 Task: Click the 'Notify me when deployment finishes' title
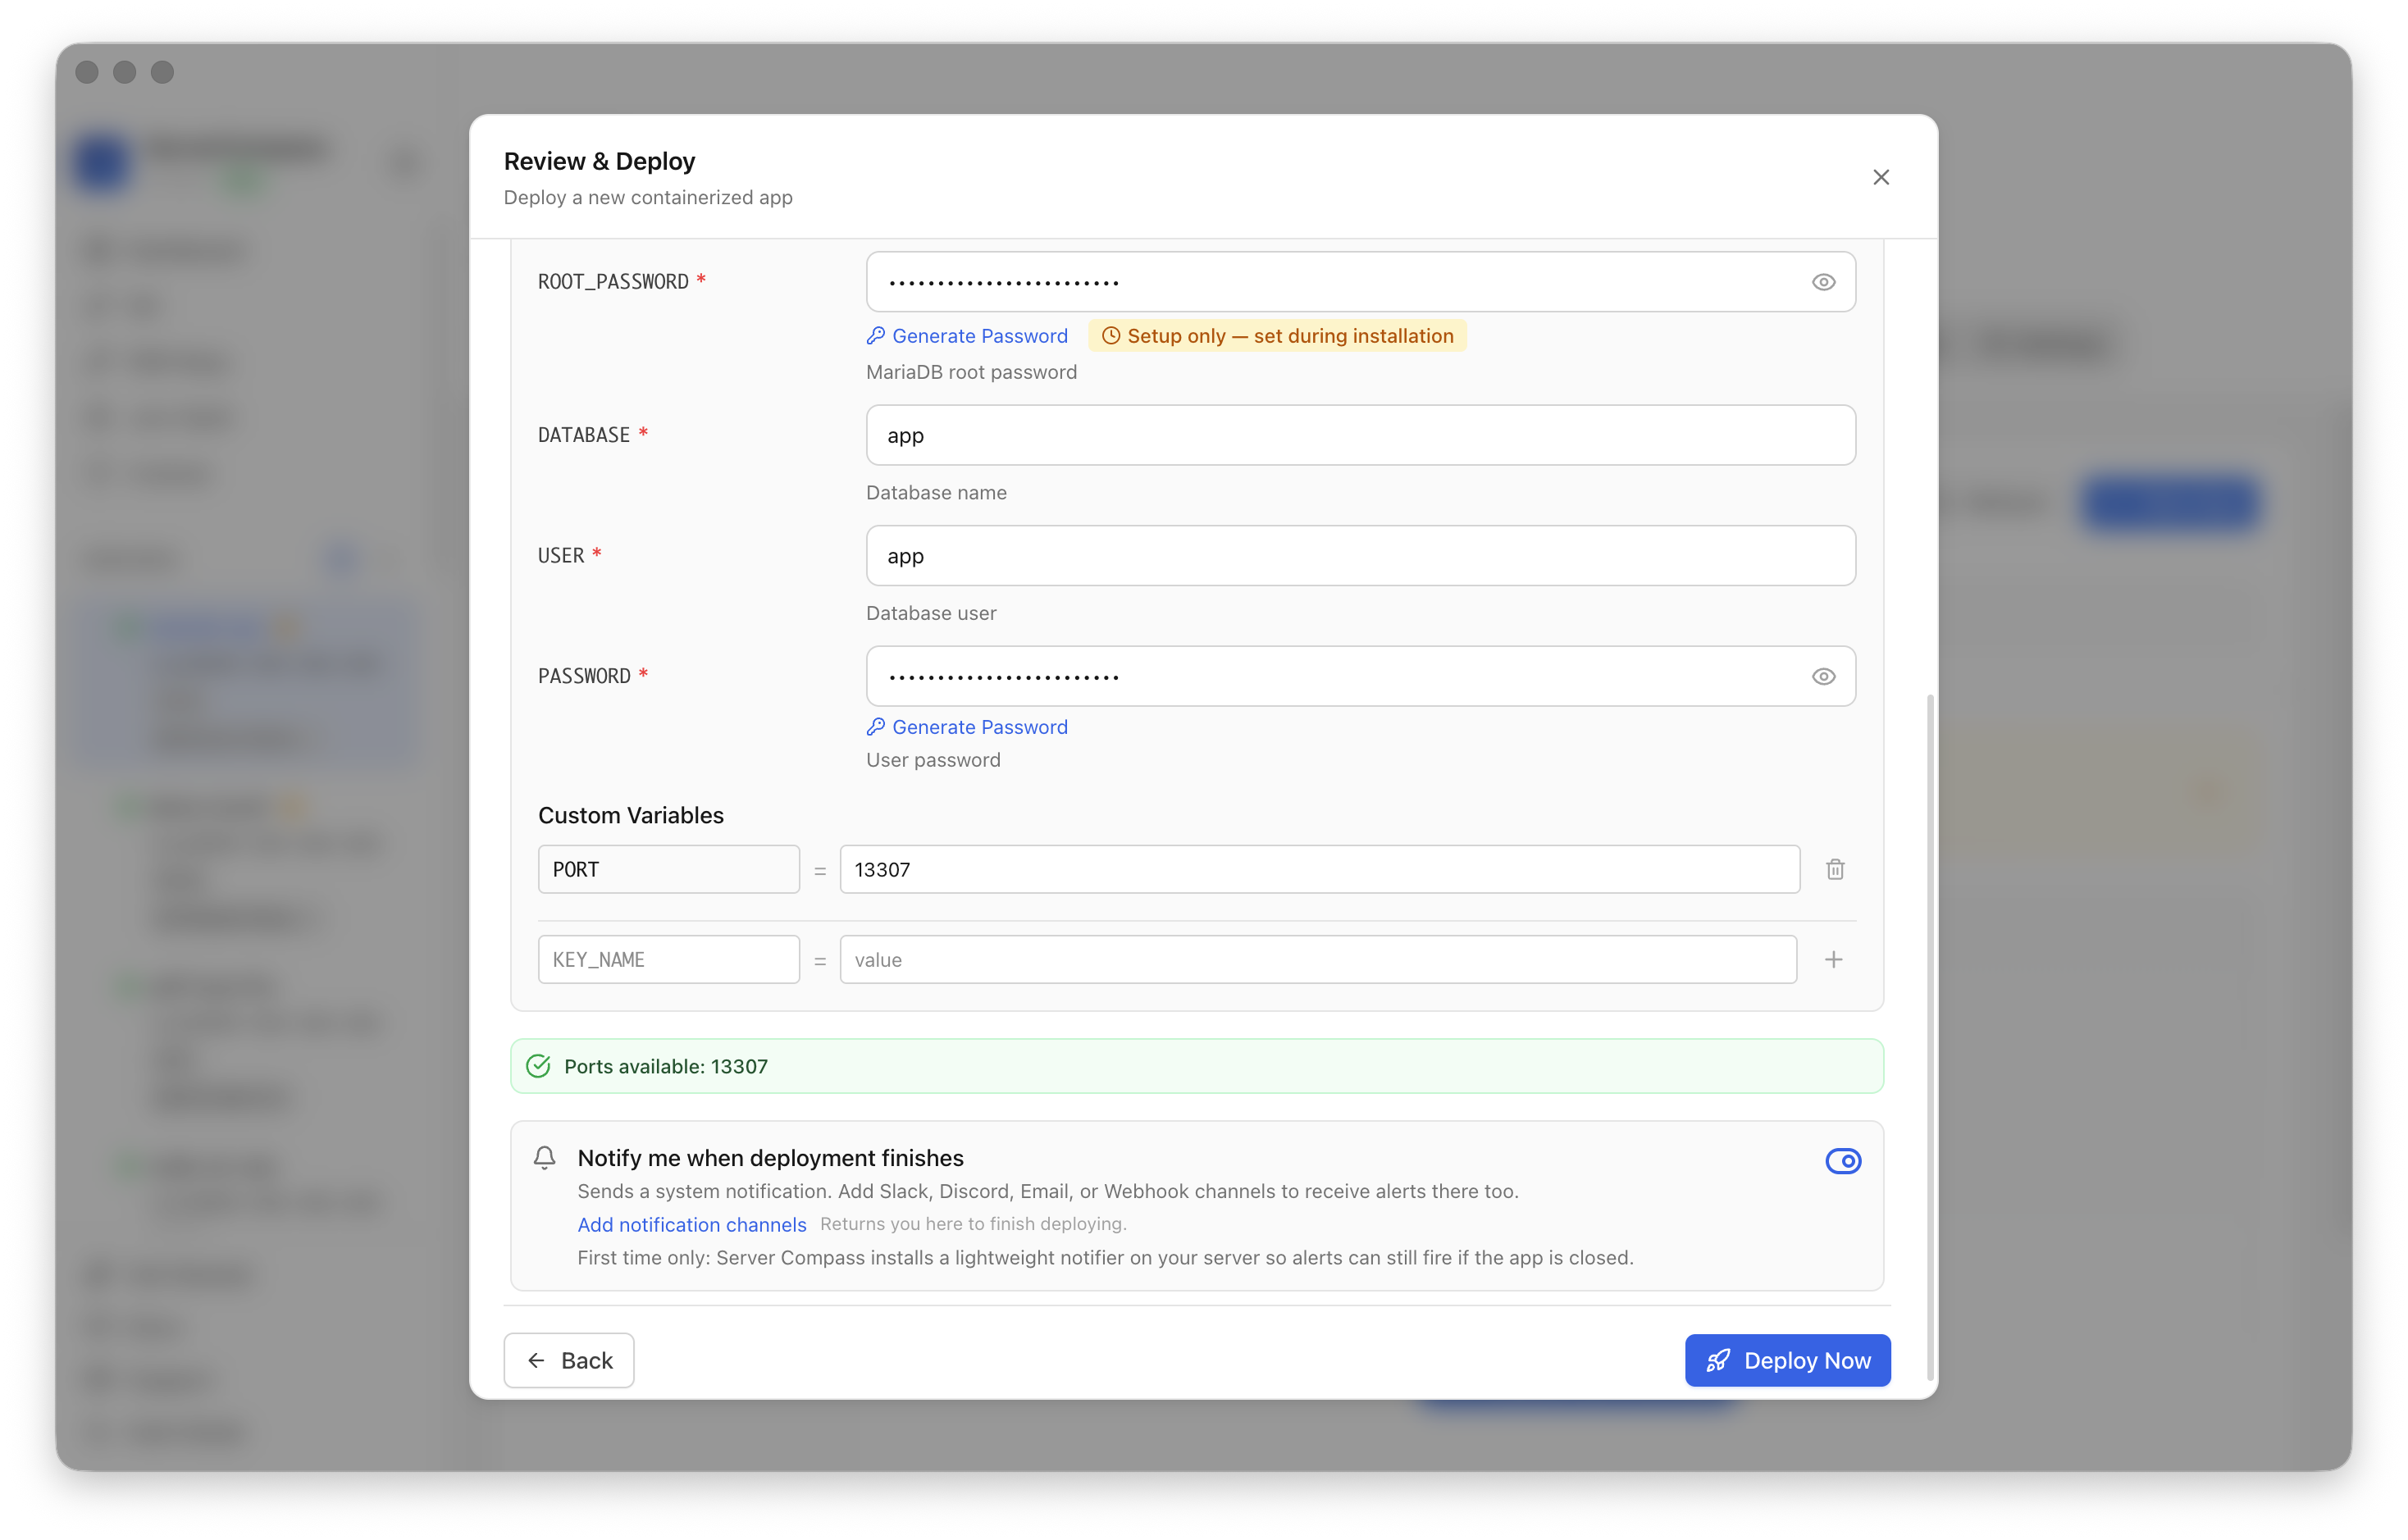[770, 1158]
